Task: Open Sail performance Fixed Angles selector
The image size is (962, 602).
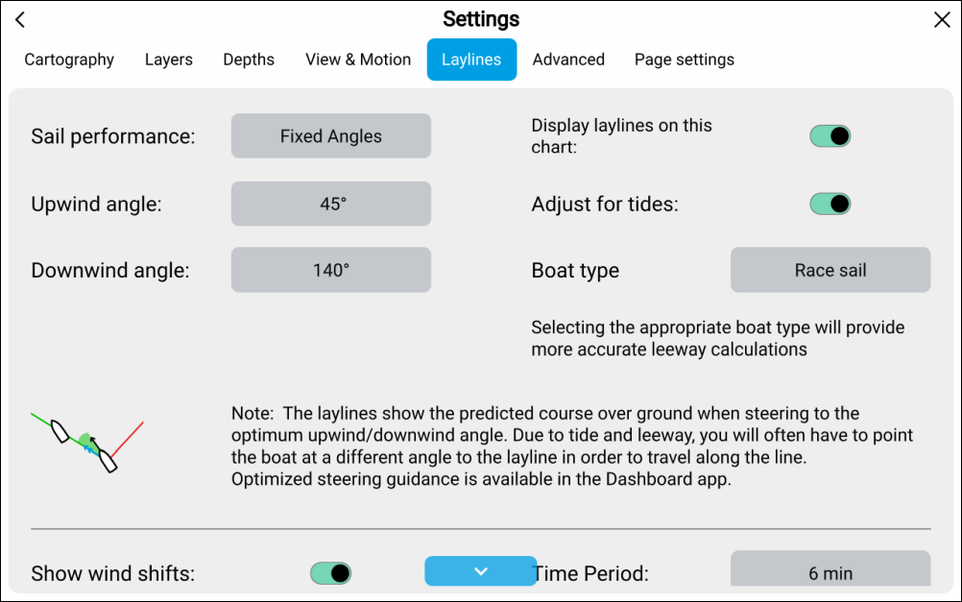Action: click(331, 136)
